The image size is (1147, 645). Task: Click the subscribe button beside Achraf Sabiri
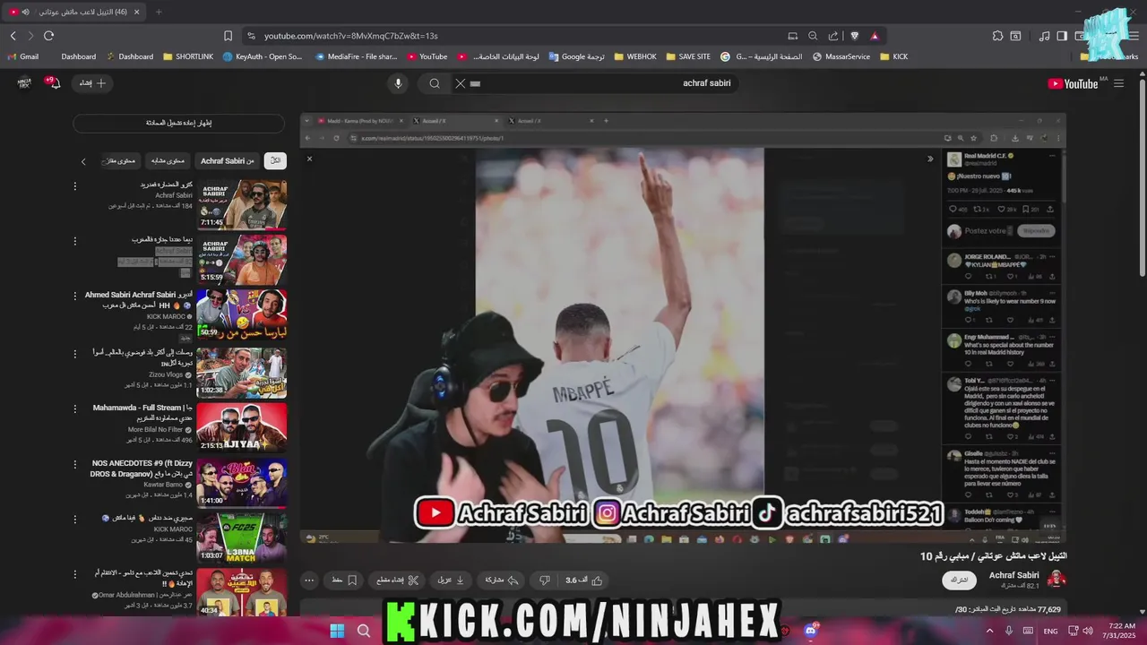click(959, 580)
